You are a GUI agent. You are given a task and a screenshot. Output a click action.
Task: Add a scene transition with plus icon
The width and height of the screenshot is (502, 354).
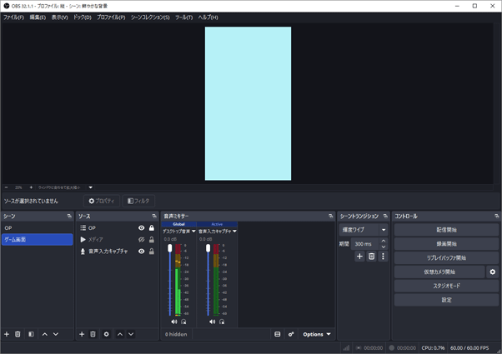(360, 257)
